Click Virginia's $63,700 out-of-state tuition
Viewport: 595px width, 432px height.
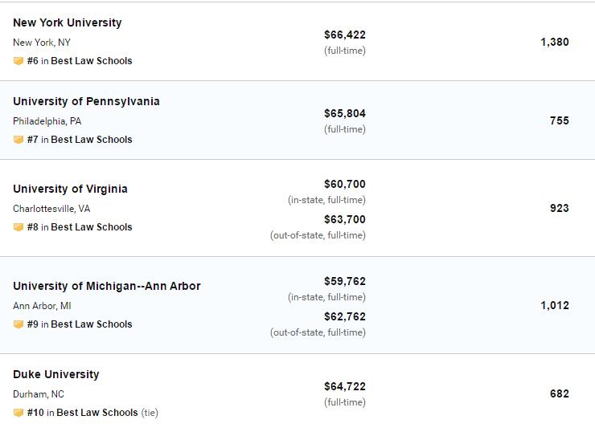(x=344, y=219)
